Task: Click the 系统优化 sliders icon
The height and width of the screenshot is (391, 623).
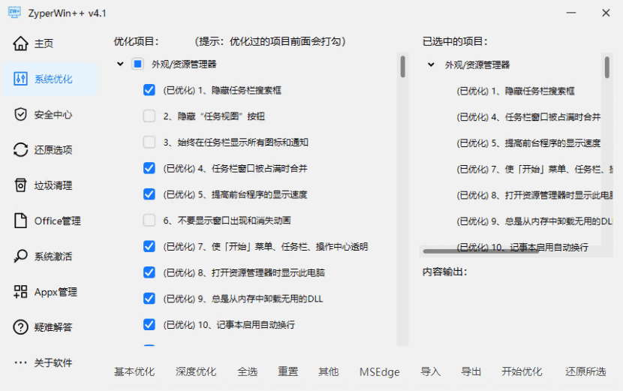Action: [x=21, y=79]
